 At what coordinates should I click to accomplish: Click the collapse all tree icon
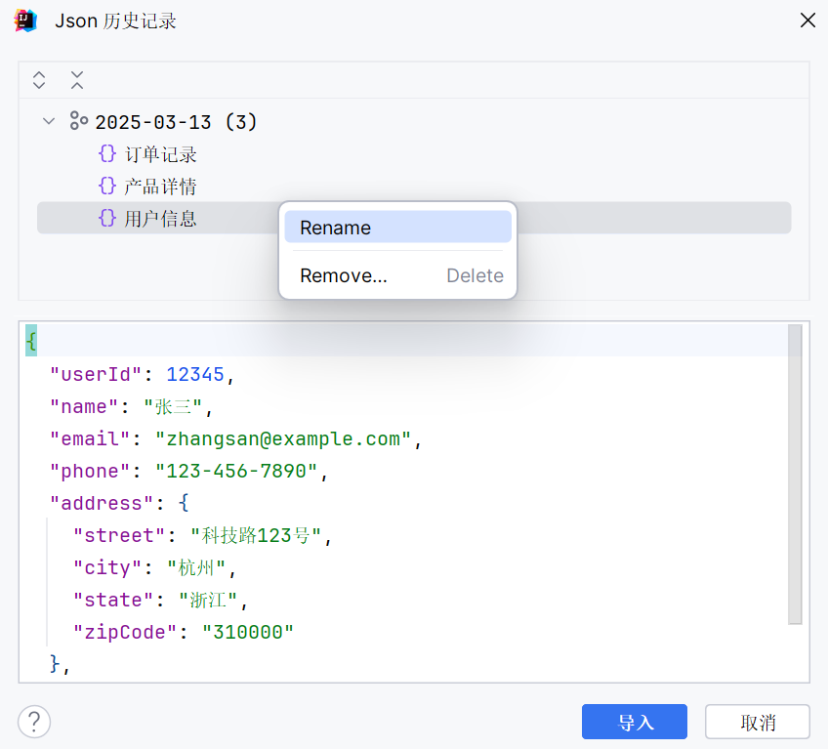point(77,80)
